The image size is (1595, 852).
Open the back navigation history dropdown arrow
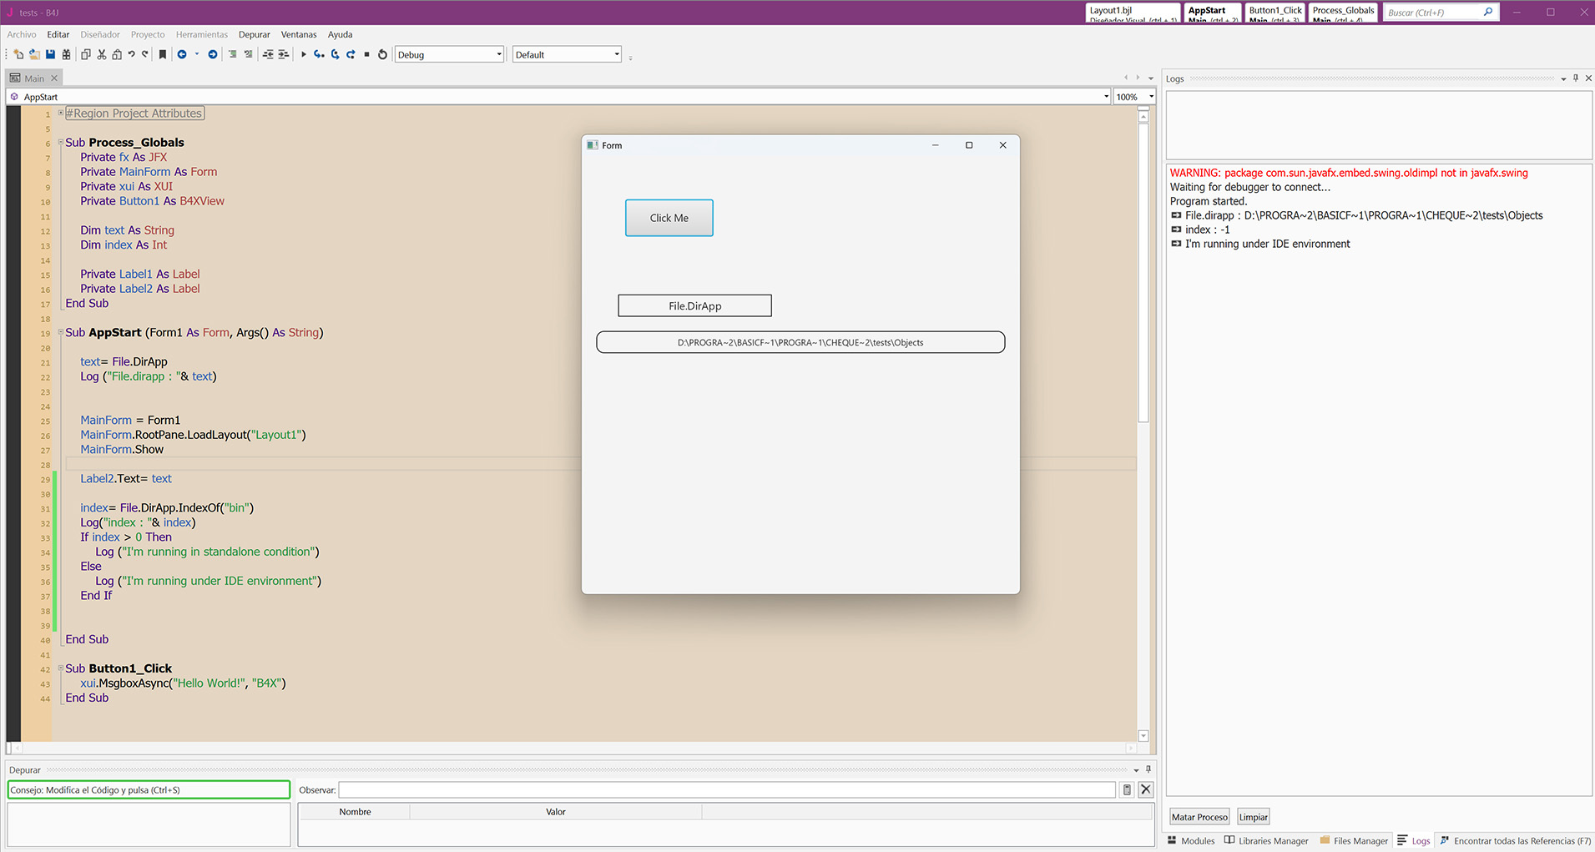point(197,54)
